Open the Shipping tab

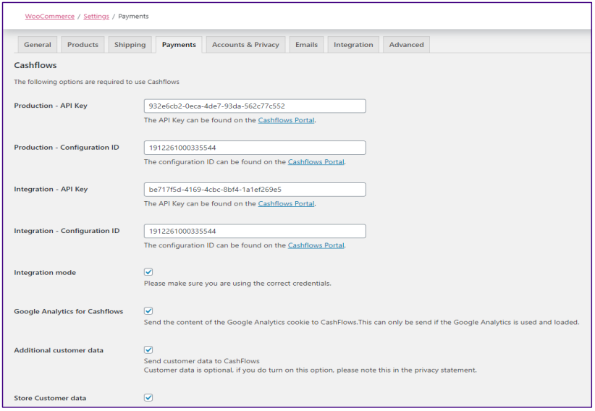[x=130, y=45]
